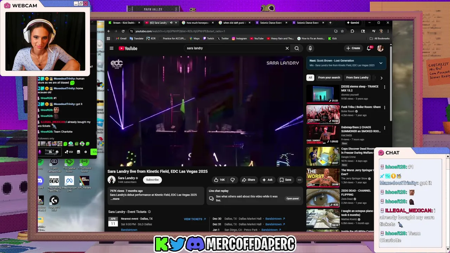Open the YouTube hamburger guide menu

click(111, 48)
